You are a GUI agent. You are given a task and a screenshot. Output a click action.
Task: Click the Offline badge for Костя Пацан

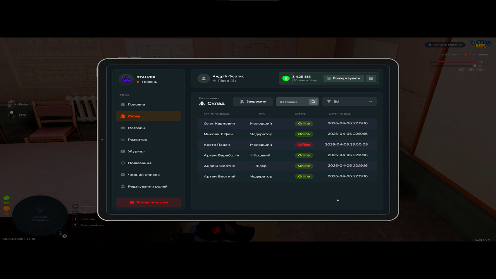point(304,145)
